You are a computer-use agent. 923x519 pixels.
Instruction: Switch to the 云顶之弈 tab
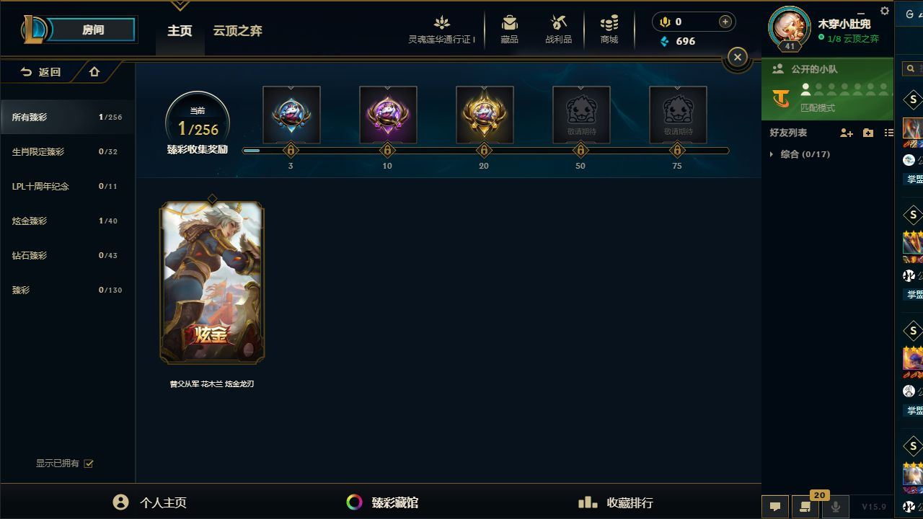(237, 31)
